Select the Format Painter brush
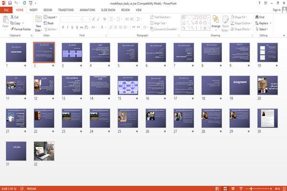Viewport: 287px width, 191px height. coord(12,29)
